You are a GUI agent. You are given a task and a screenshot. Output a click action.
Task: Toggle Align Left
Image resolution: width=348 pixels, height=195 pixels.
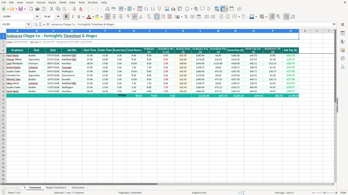pos(108,17)
